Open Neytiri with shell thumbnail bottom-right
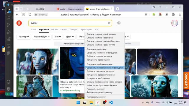The image size is (189, 106). [x=154, y=86]
